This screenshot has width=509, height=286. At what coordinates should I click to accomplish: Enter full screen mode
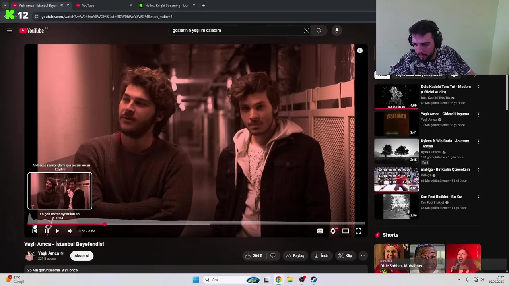(x=358, y=231)
